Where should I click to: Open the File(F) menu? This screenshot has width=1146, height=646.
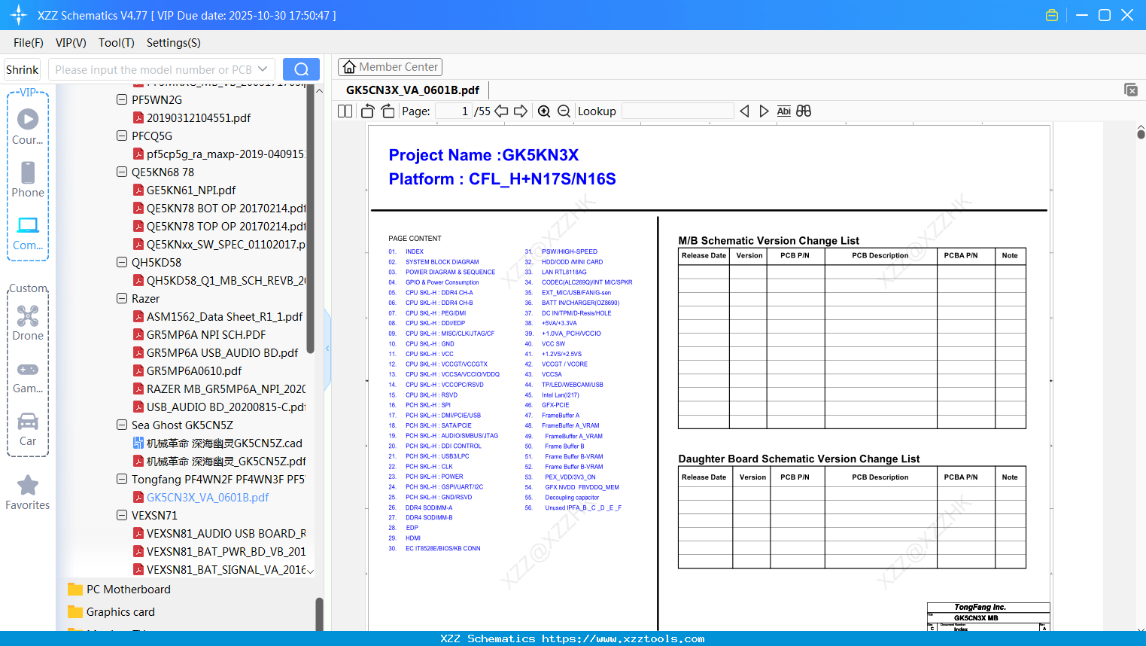29,43
